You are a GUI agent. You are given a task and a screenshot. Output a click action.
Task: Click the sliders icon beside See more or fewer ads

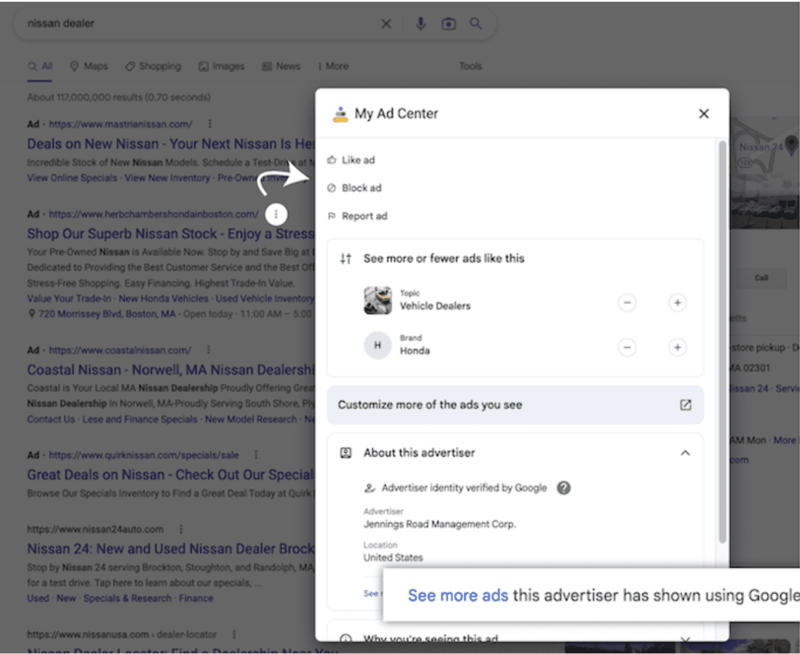tap(345, 259)
